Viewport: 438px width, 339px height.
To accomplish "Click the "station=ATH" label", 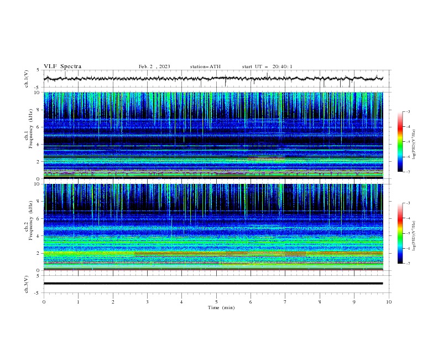I will [x=205, y=66].
